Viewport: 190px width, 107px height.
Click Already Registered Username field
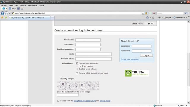click(x=142, y=46)
